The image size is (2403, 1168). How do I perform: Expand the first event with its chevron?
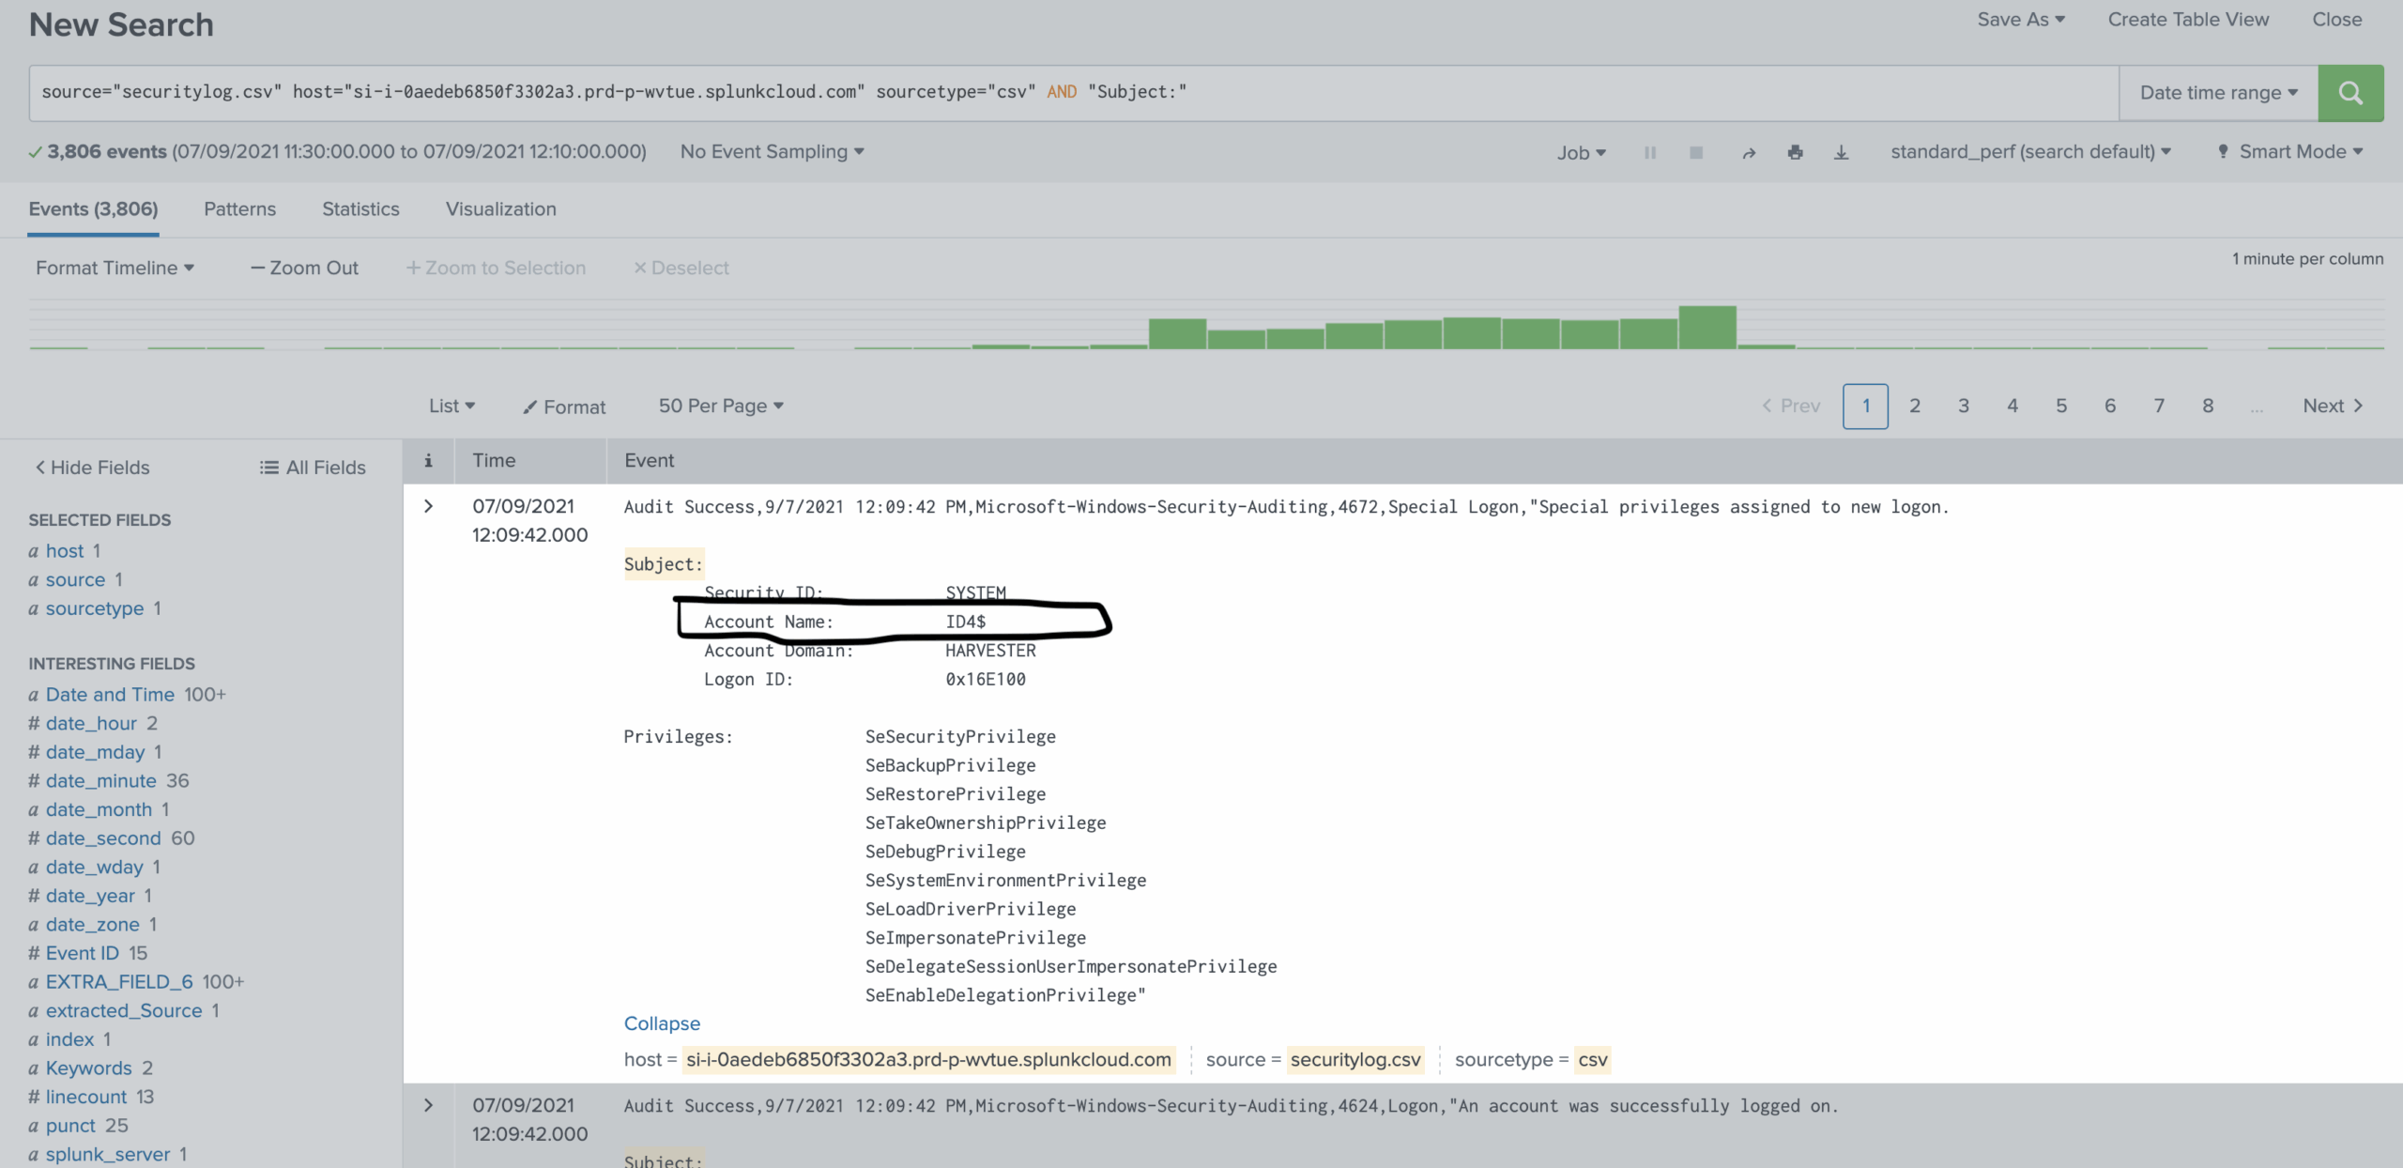click(x=428, y=506)
